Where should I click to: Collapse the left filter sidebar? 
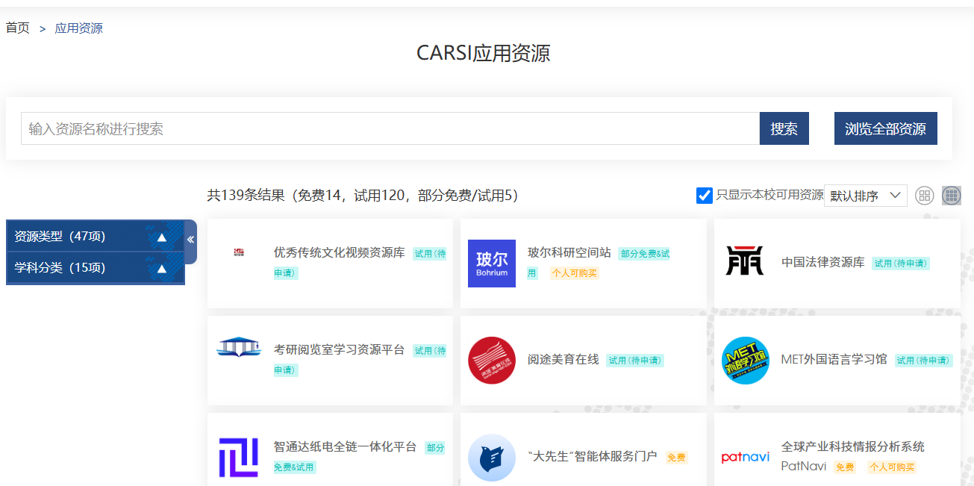pos(190,240)
